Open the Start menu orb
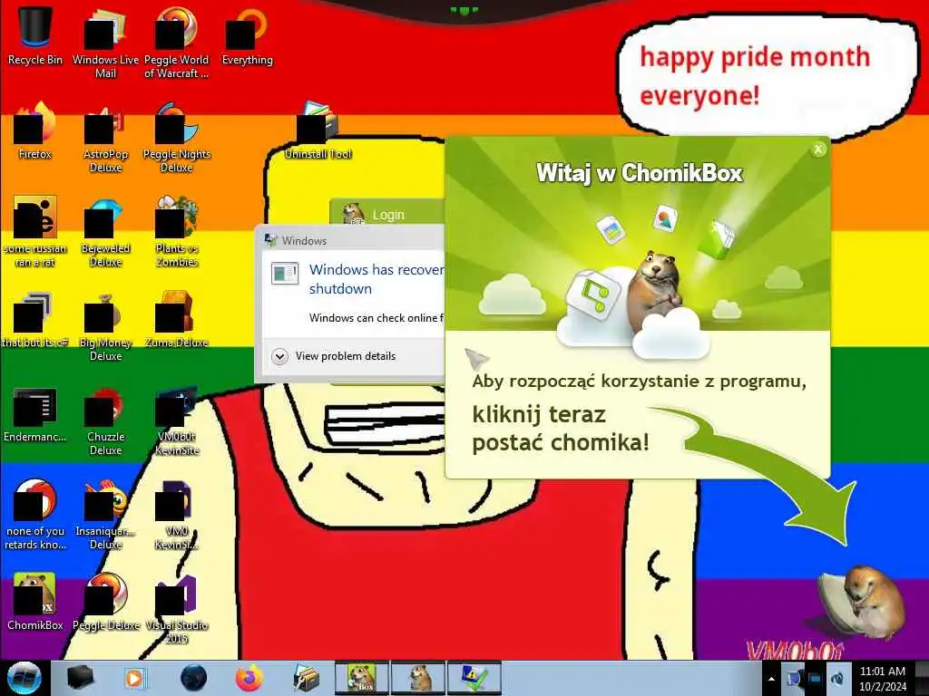The image size is (929, 696). [24, 678]
